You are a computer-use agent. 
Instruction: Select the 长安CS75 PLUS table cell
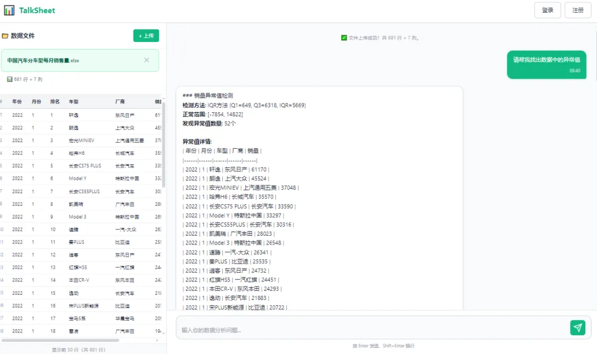tap(85, 166)
